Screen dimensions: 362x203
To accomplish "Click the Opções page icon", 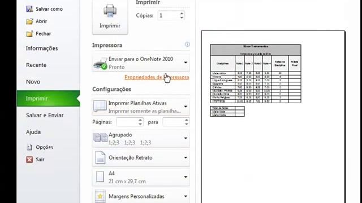I will pos(29,147).
